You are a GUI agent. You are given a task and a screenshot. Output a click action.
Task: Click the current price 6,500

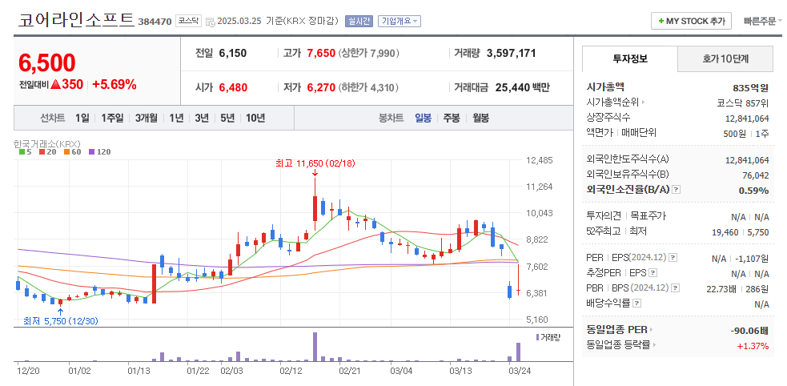tap(47, 62)
